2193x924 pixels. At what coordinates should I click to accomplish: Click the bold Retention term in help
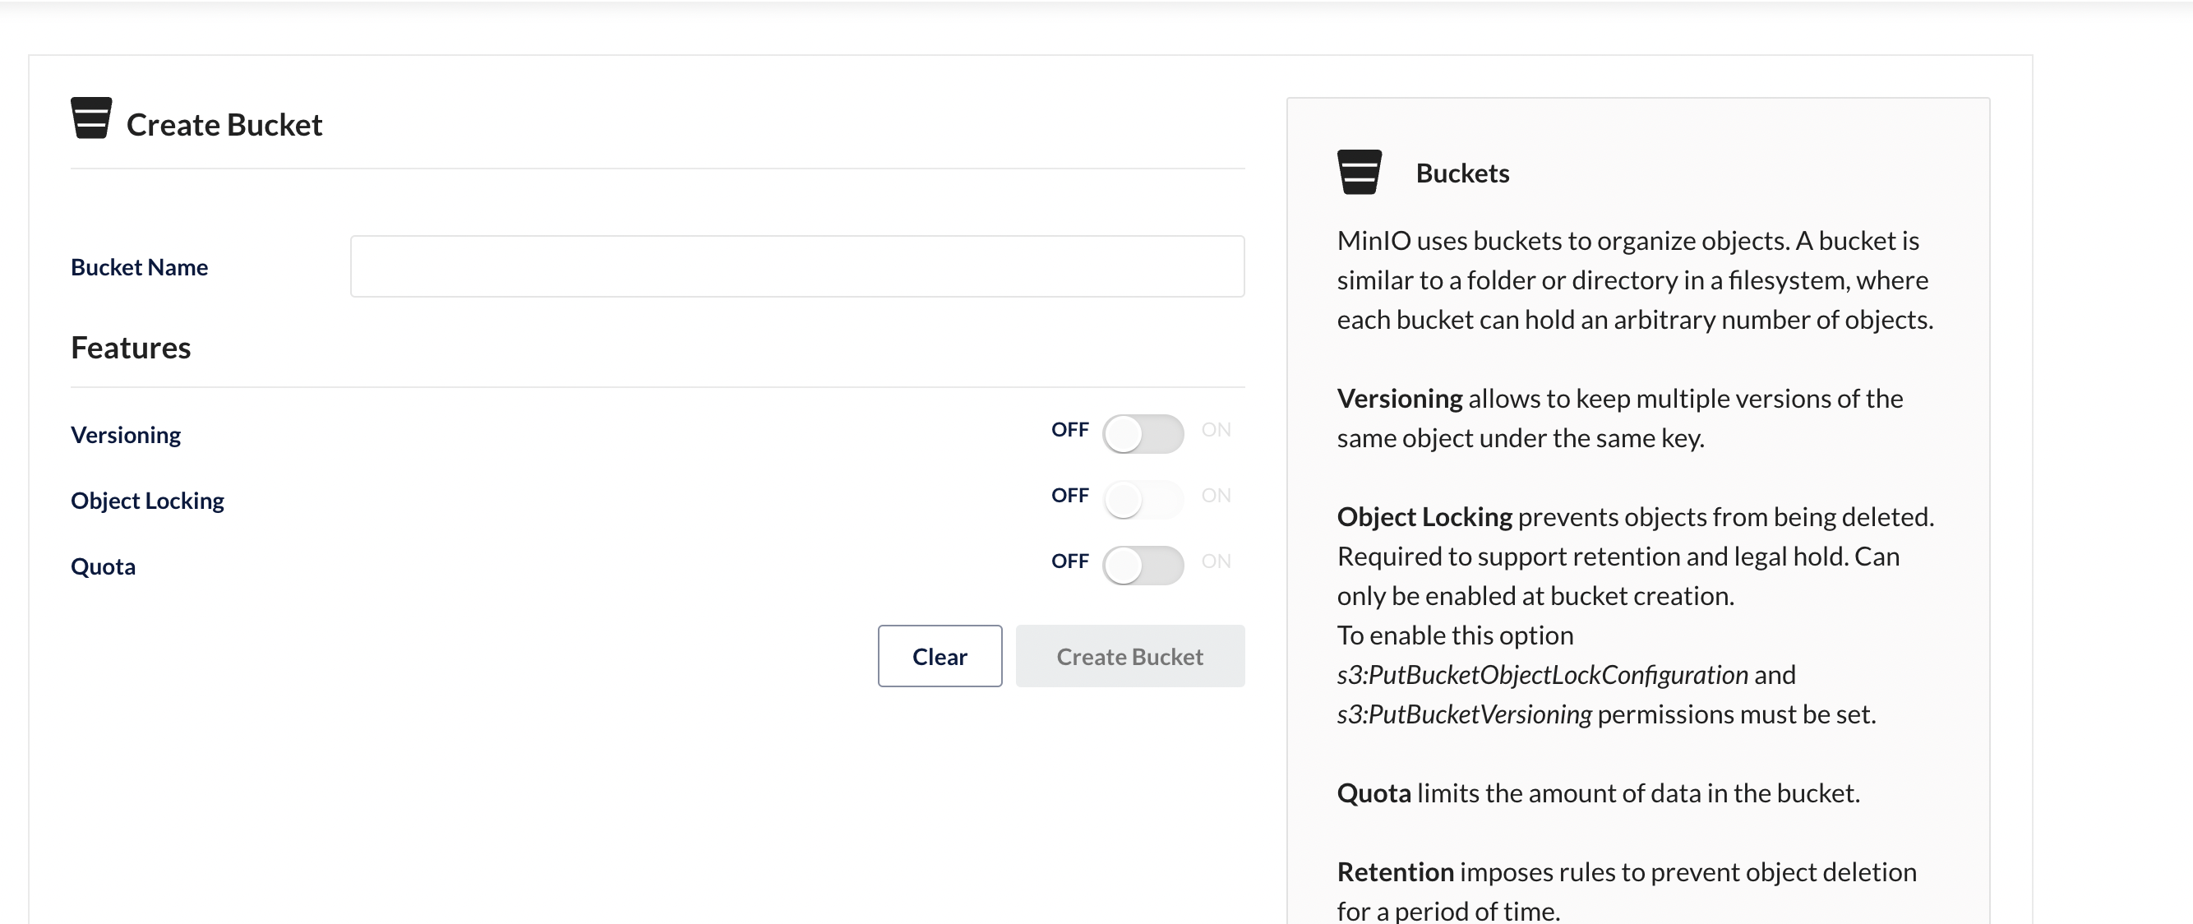point(1394,872)
